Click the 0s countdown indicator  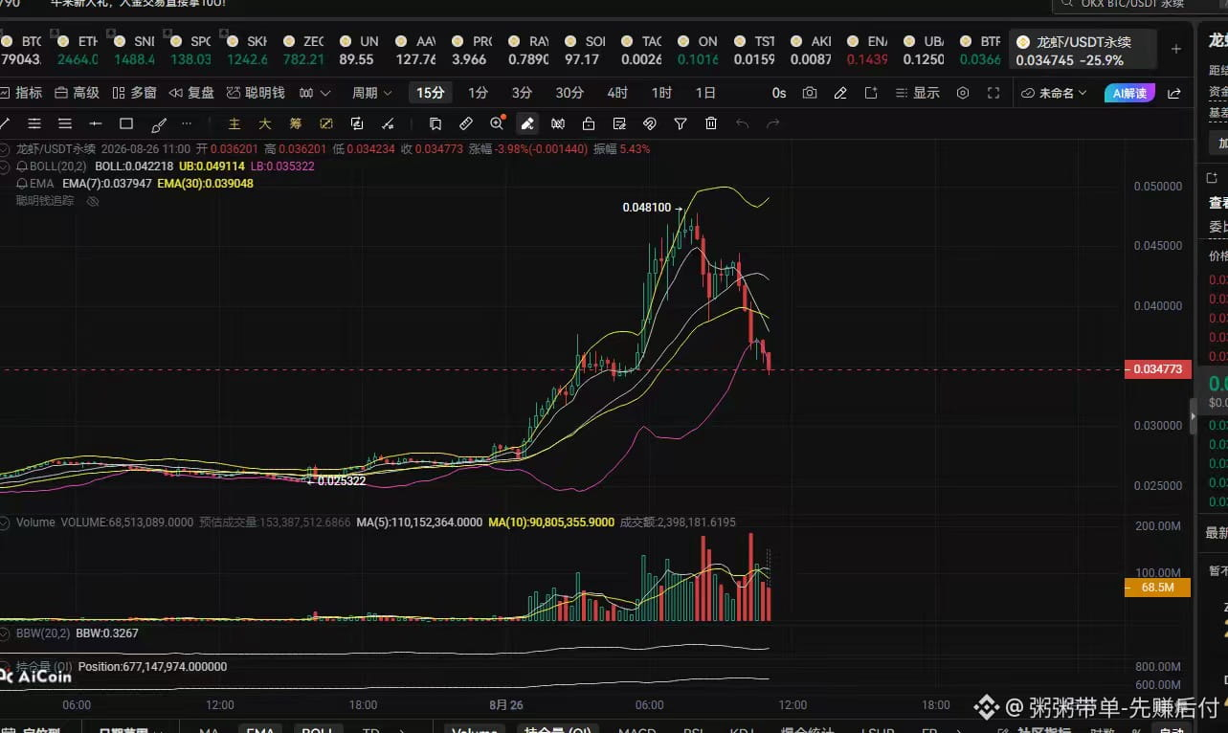[x=779, y=93]
